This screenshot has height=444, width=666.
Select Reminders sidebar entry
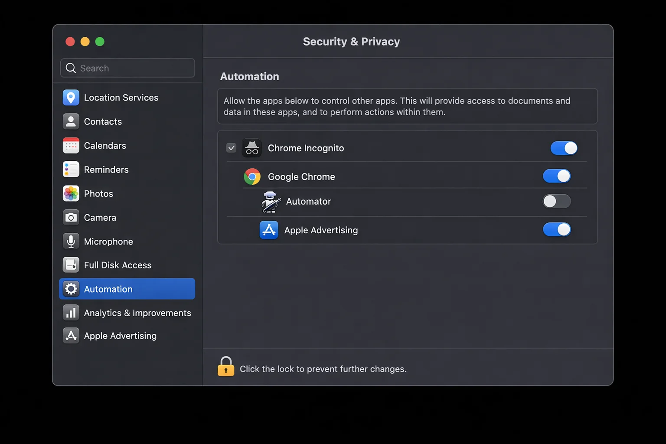(127, 170)
